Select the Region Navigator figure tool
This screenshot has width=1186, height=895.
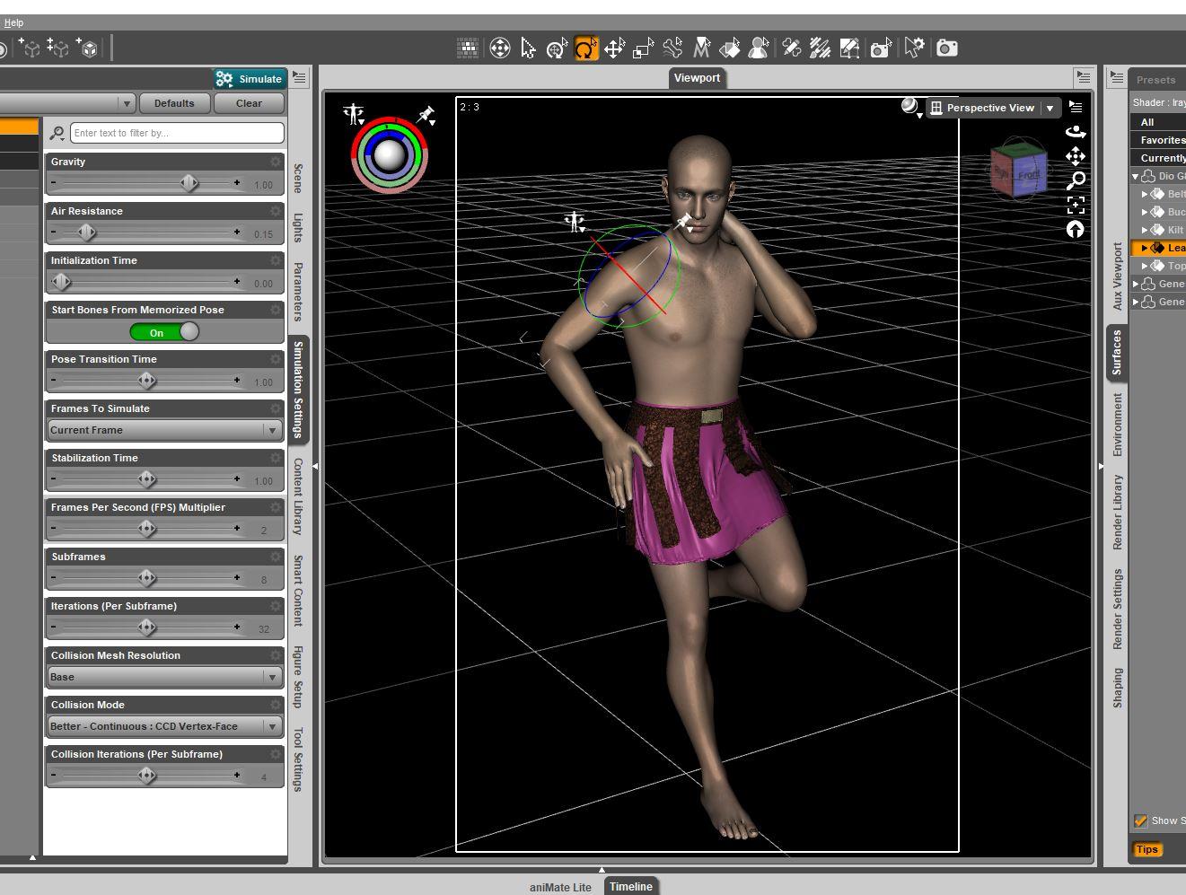(x=759, y=48)
